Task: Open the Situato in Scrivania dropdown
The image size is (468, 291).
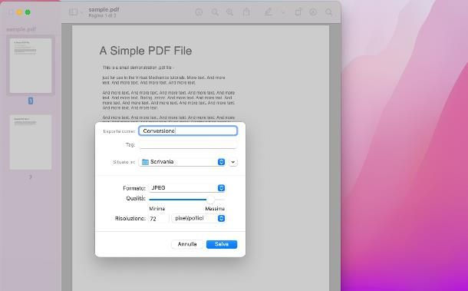Action: (x=183, y=162)
